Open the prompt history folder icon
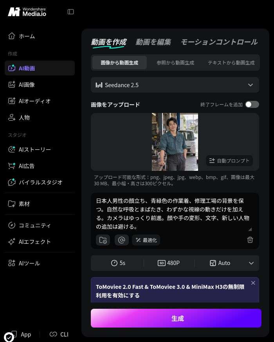Screen dimensions: 274x342 (103, 240)
